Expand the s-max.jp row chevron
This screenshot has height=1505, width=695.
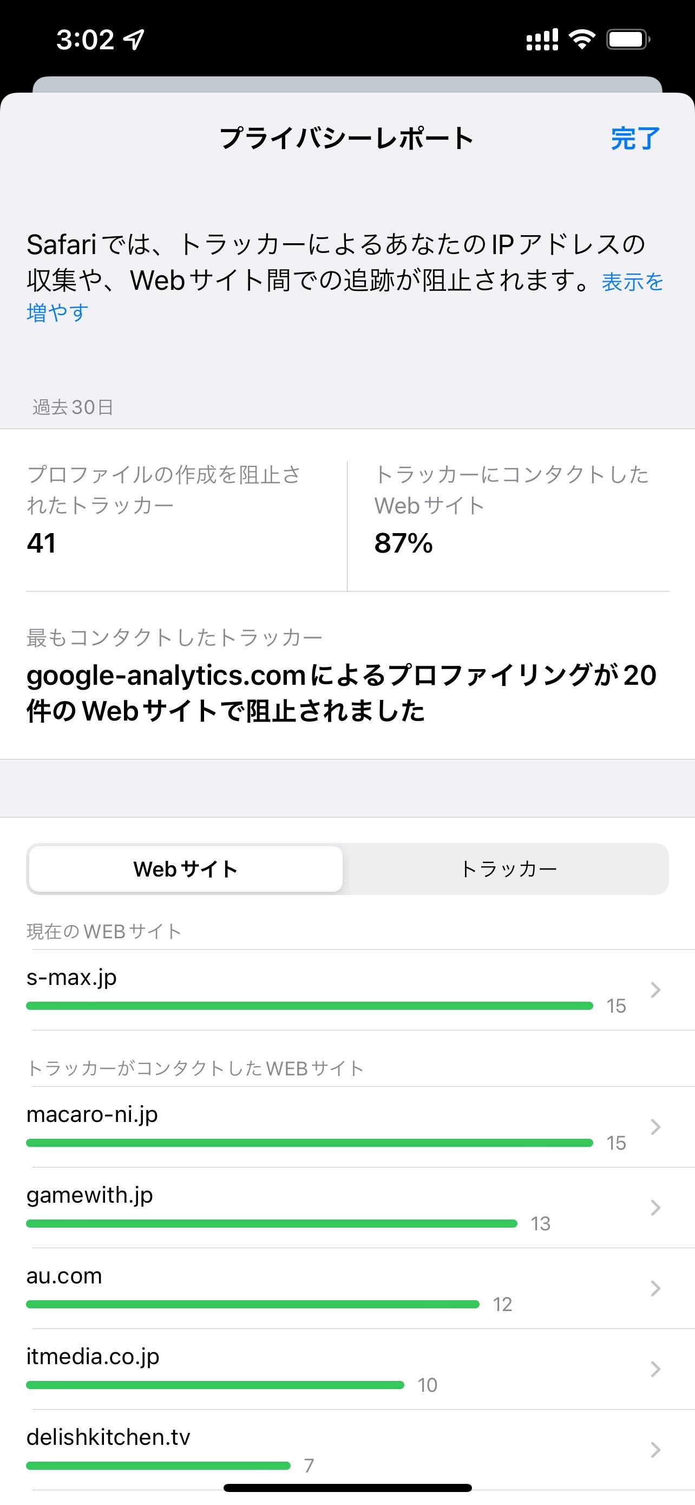pyautogui.click(x=655, y=990)
